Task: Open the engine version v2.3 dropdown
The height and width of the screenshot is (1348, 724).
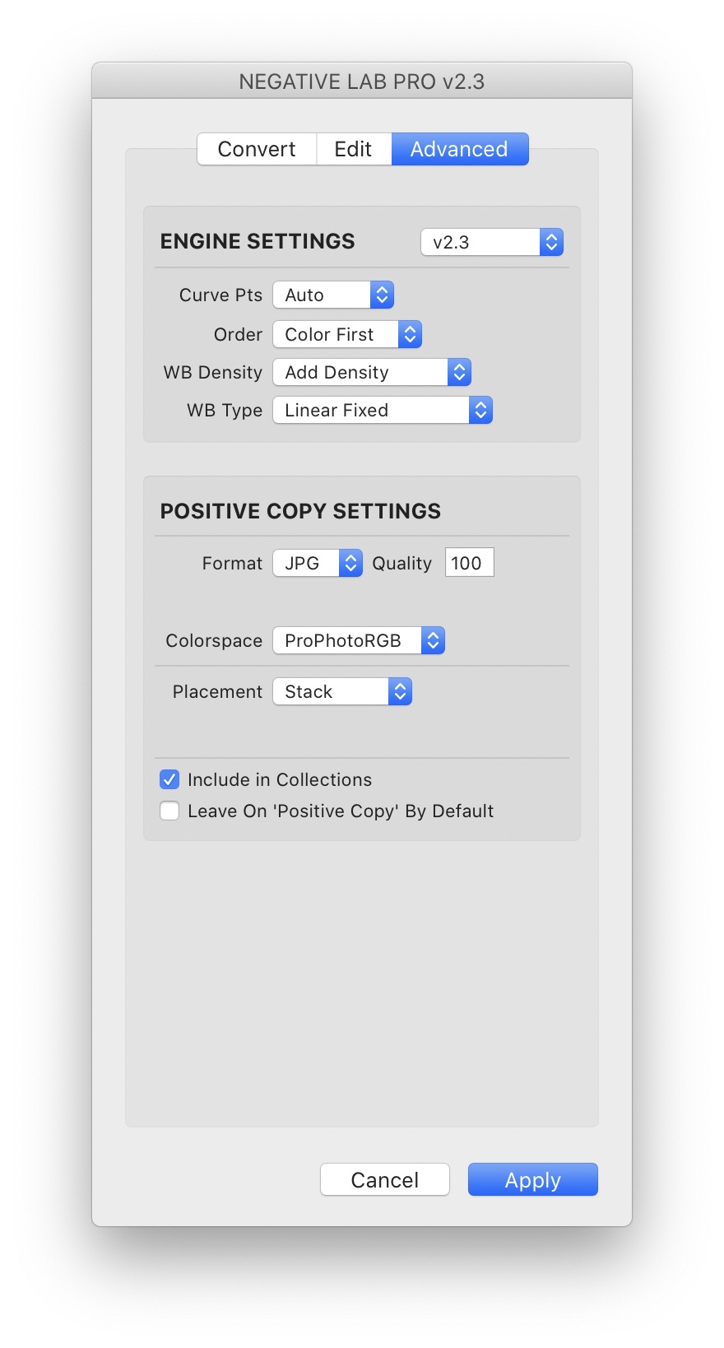Action: pyautogui.click(x=492, y=242)
